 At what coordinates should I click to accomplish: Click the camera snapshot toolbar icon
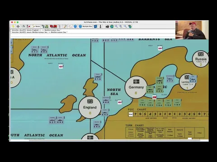(107, 27)
